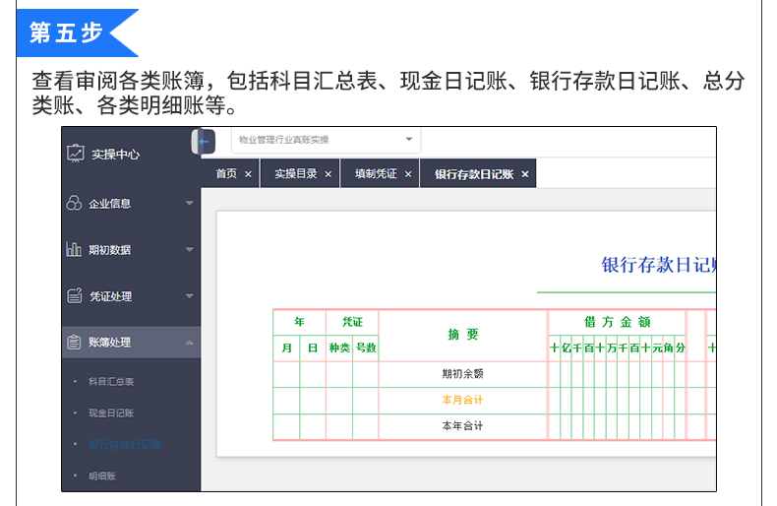The width and height of the screenshot is (777, 506).
Task: Collapse the 账簿处理 menu arrow
Action: coord(189,343)
